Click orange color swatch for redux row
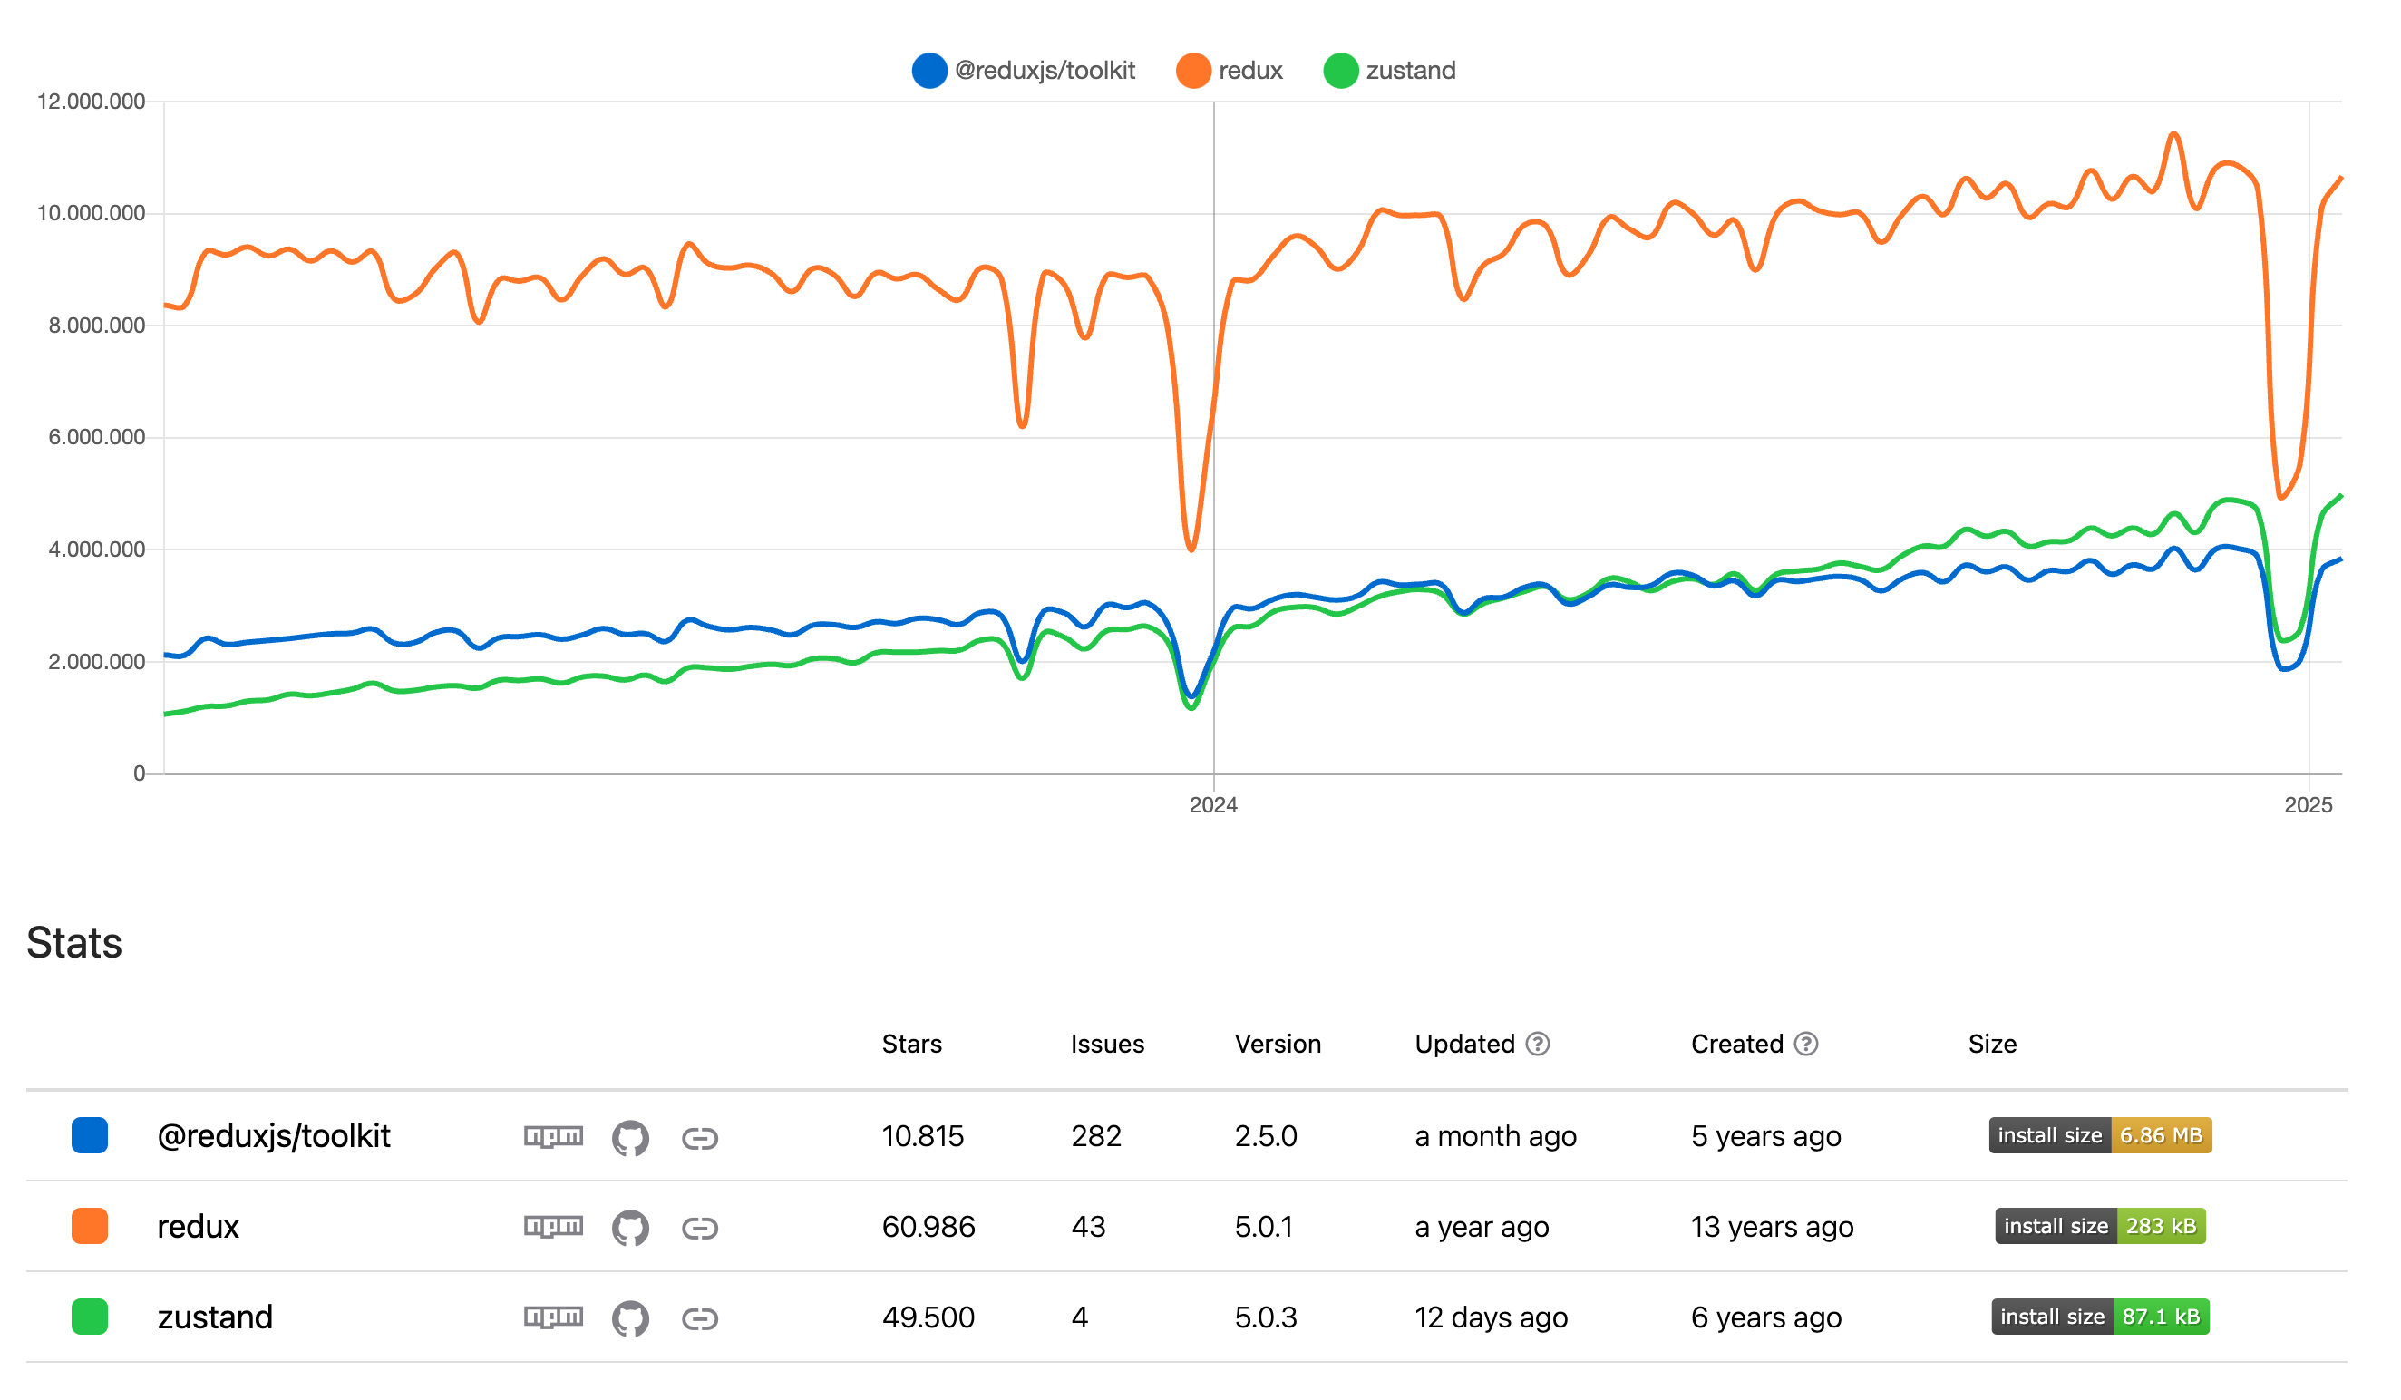Screen dimensions: 2401x1400 (x=90, y=1227)
